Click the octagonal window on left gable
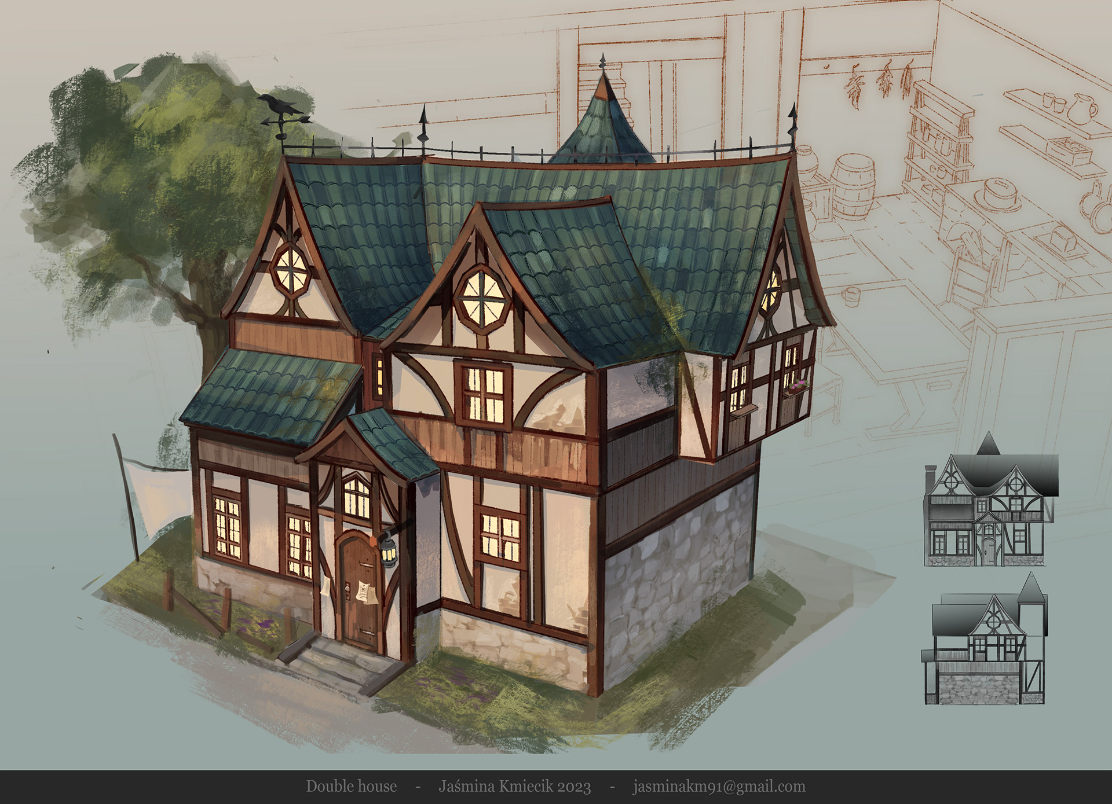This screenshot has width=1112, height=804. pos(292,270)
